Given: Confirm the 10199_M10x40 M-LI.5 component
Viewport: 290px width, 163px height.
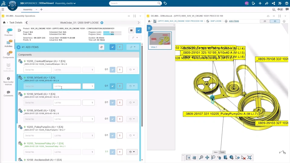Looking at the screenshot, I should 112,103.
